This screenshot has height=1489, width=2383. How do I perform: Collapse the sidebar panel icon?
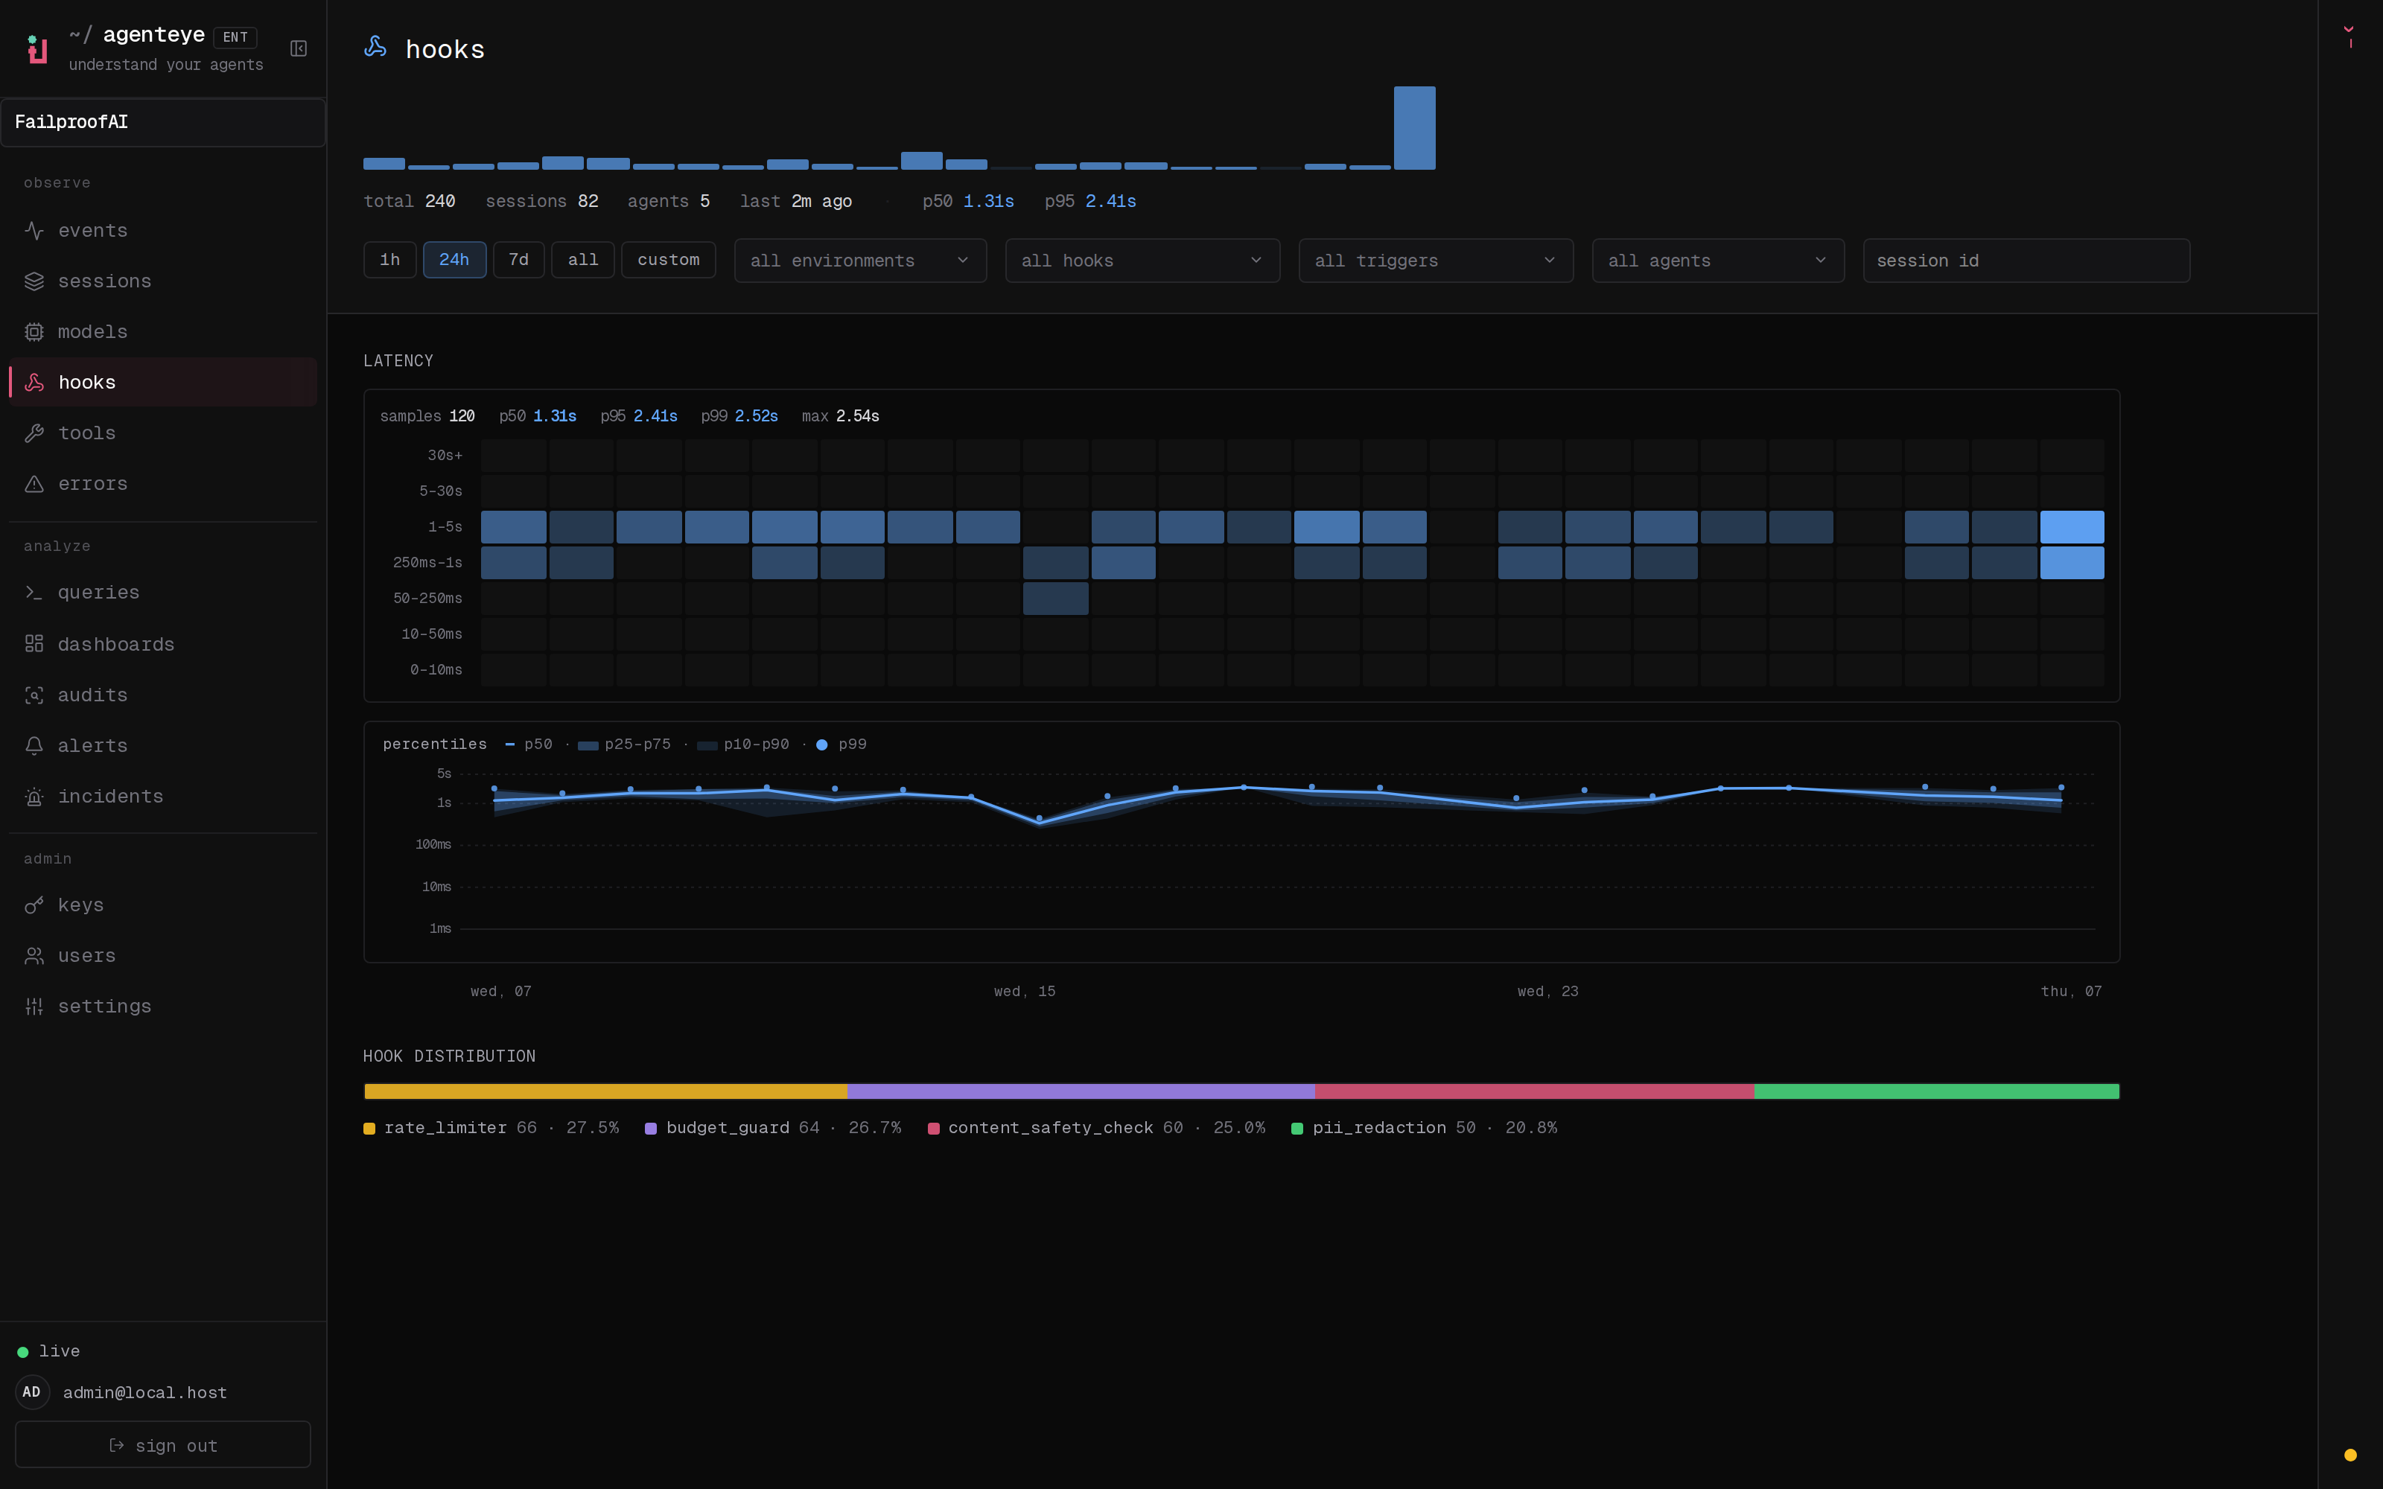point(299,48)
